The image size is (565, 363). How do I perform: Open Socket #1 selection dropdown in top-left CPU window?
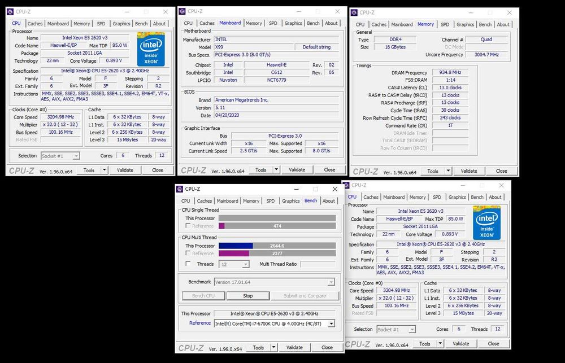point(60,156)
